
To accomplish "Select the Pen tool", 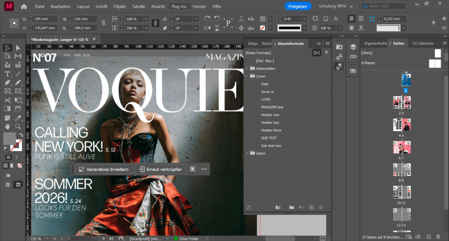I will (x=7, y=83).
